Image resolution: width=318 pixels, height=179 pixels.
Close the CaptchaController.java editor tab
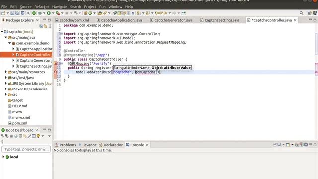point(295,20)
